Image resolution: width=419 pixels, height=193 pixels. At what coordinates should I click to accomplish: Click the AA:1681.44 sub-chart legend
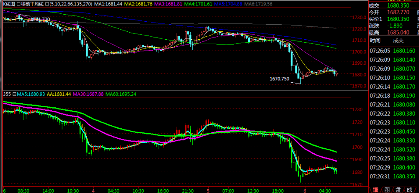(59, 94)
